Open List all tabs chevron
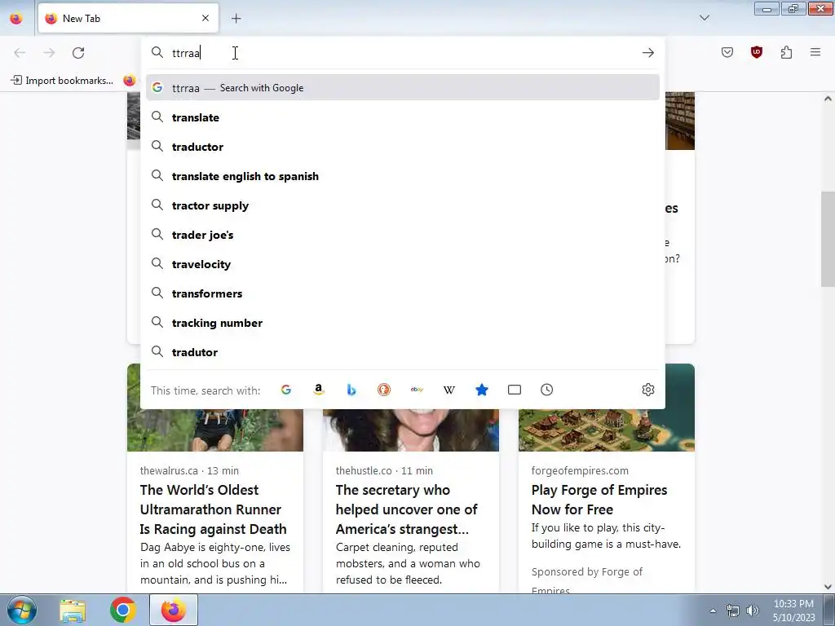Image resolution: width=835 pixels, height=626 pixels. 705,18
